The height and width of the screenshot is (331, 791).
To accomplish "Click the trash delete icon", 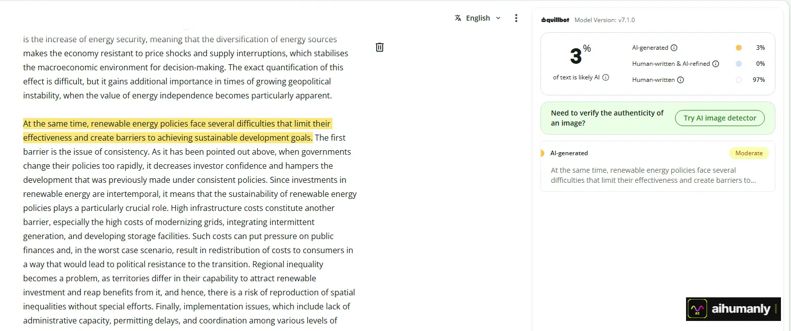I will click(x=380, y=47).
